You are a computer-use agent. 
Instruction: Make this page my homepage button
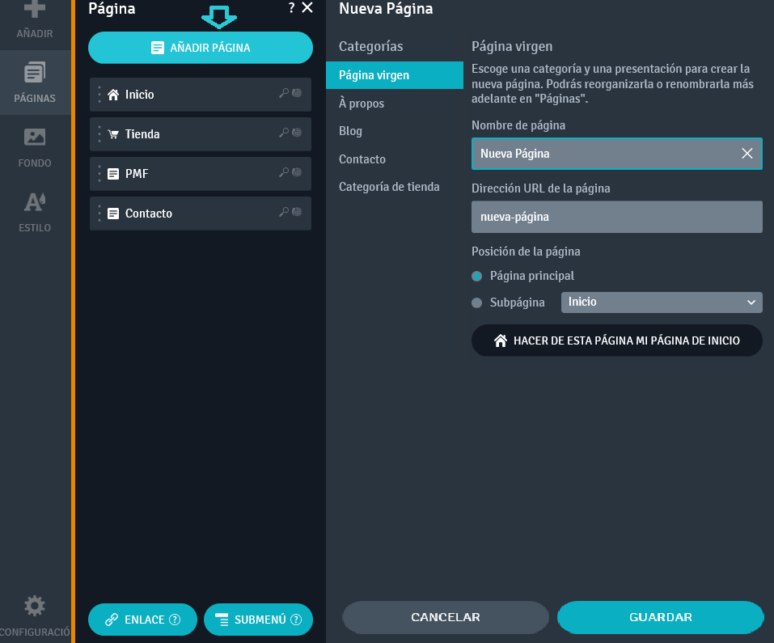point(616,341)
